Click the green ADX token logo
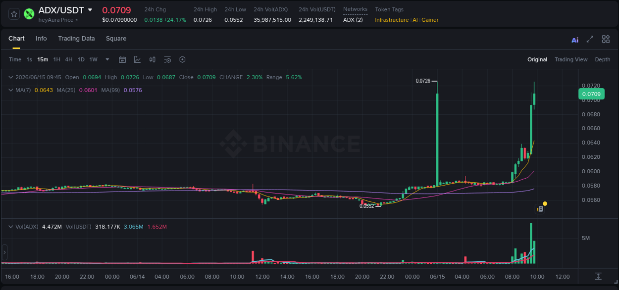This screenshot has width=619, height=290. tap(29, 14)
